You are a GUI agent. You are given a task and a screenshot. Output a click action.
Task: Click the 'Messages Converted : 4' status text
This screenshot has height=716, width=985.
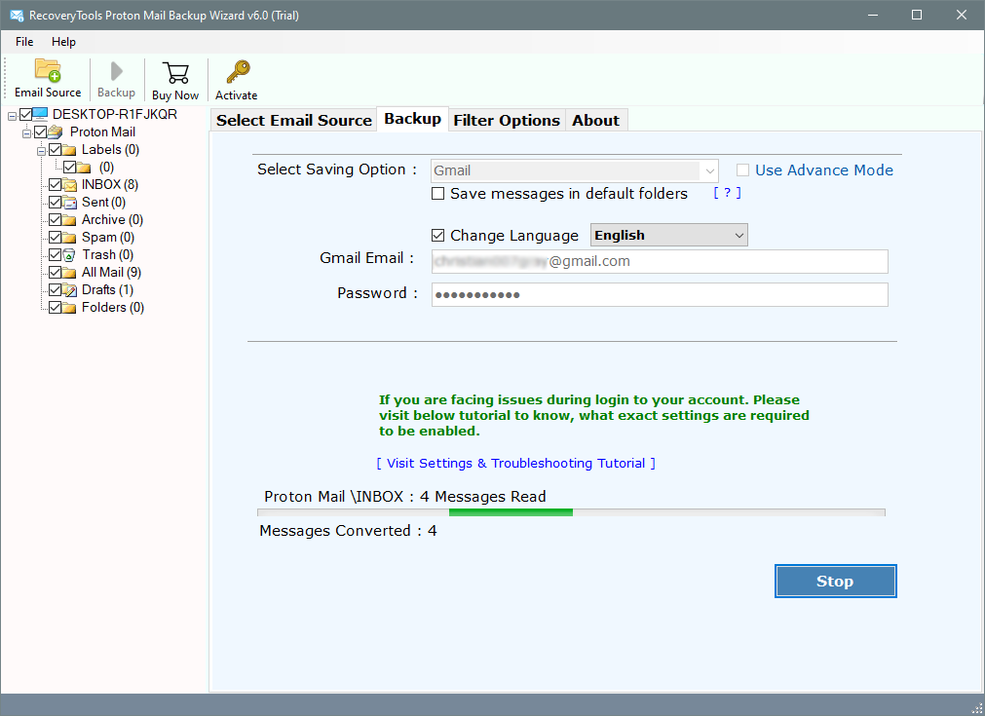click(x=348, y=531)
